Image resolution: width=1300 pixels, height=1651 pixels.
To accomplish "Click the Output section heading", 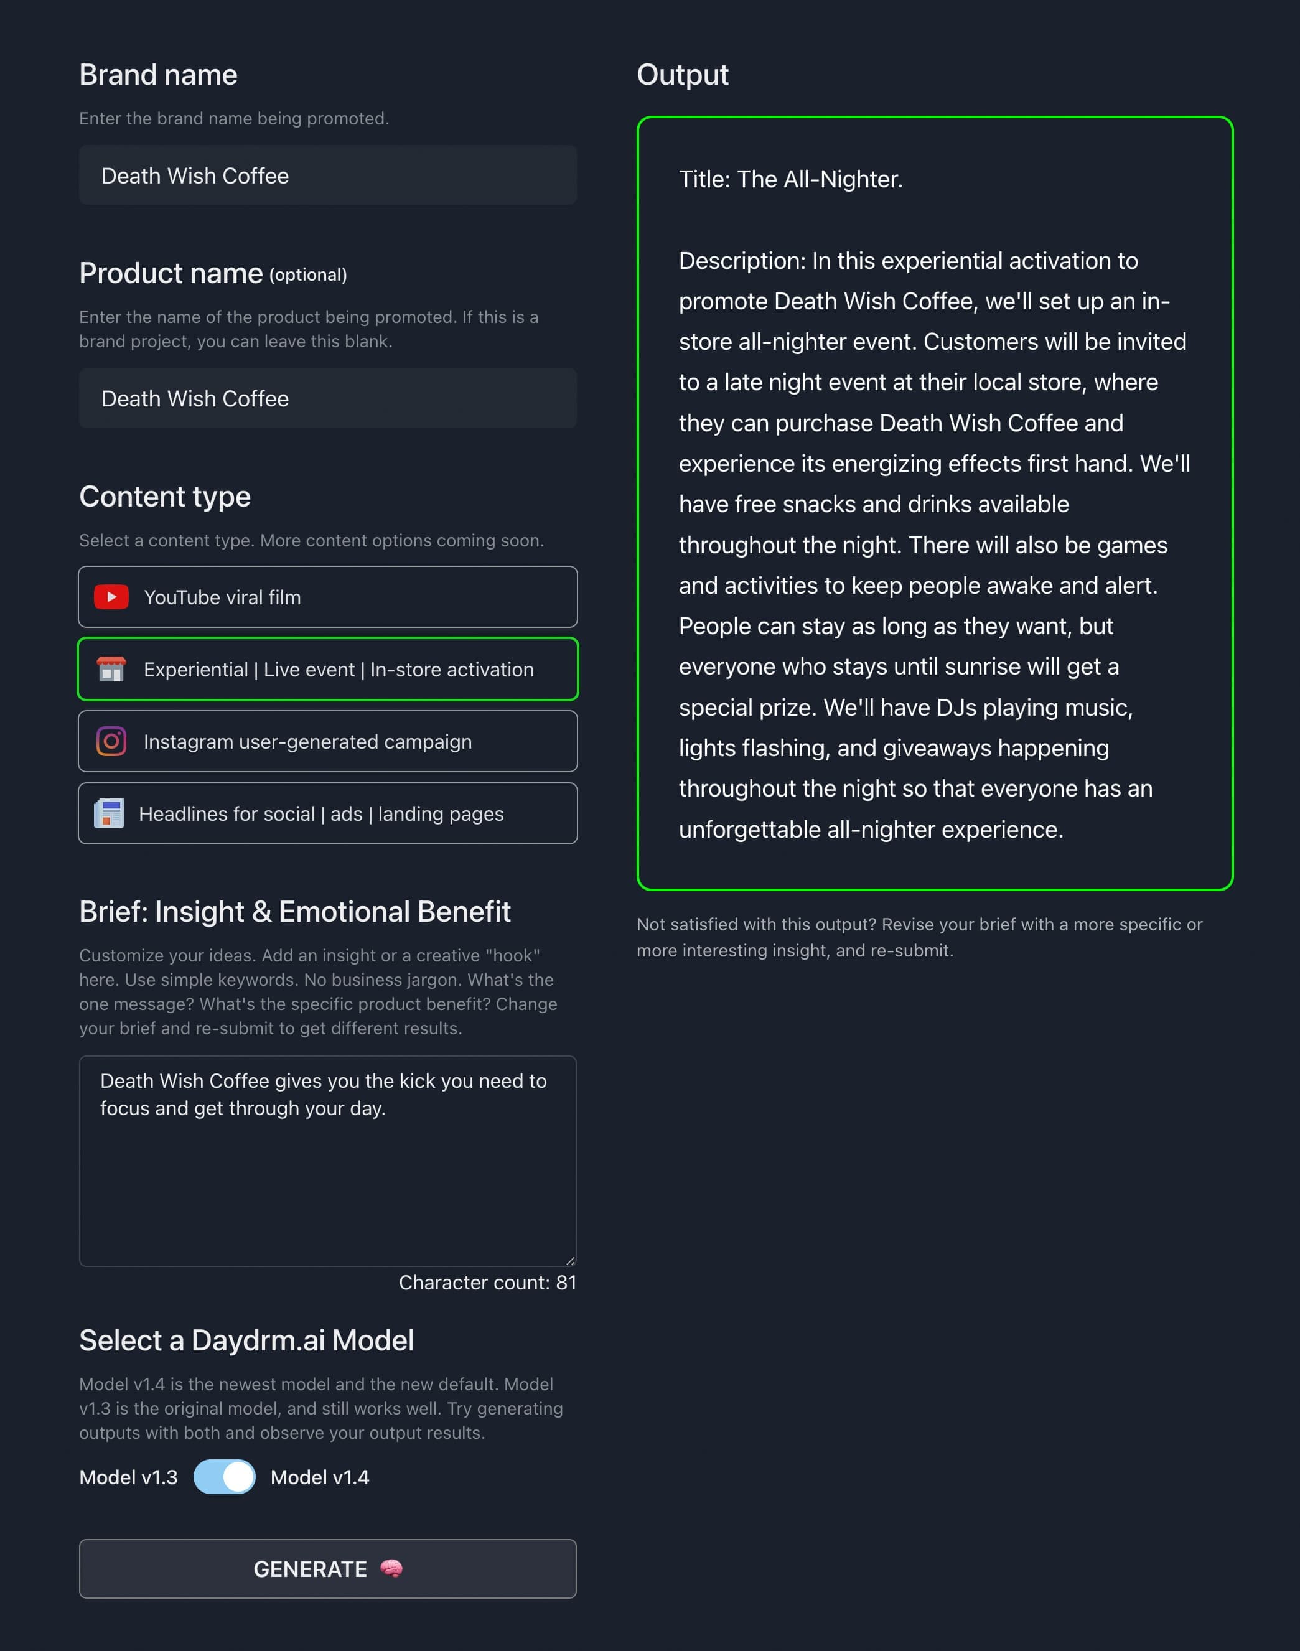I will (682, 75).
